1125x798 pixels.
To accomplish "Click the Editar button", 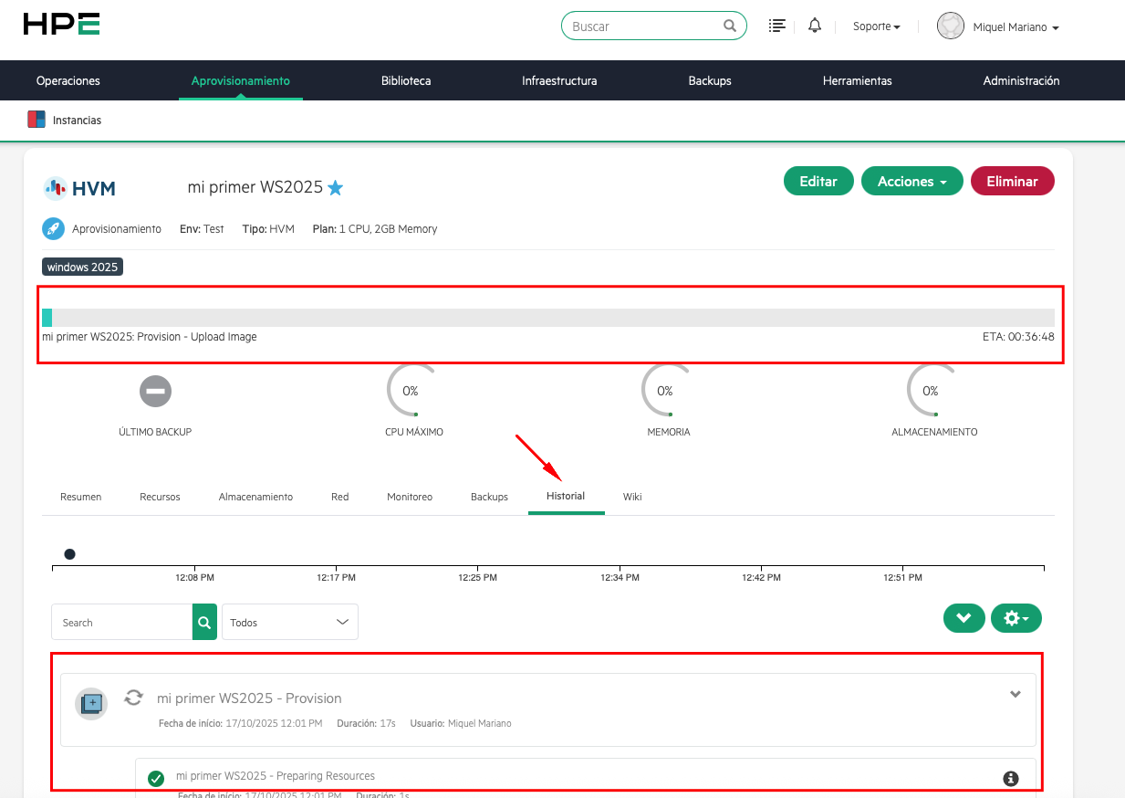I will (x=818, y=181).
